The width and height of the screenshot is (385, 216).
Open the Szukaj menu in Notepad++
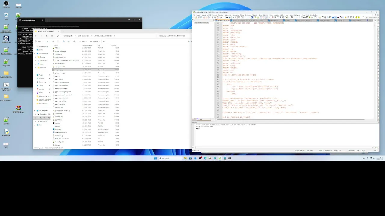click(x=204, y=15)
